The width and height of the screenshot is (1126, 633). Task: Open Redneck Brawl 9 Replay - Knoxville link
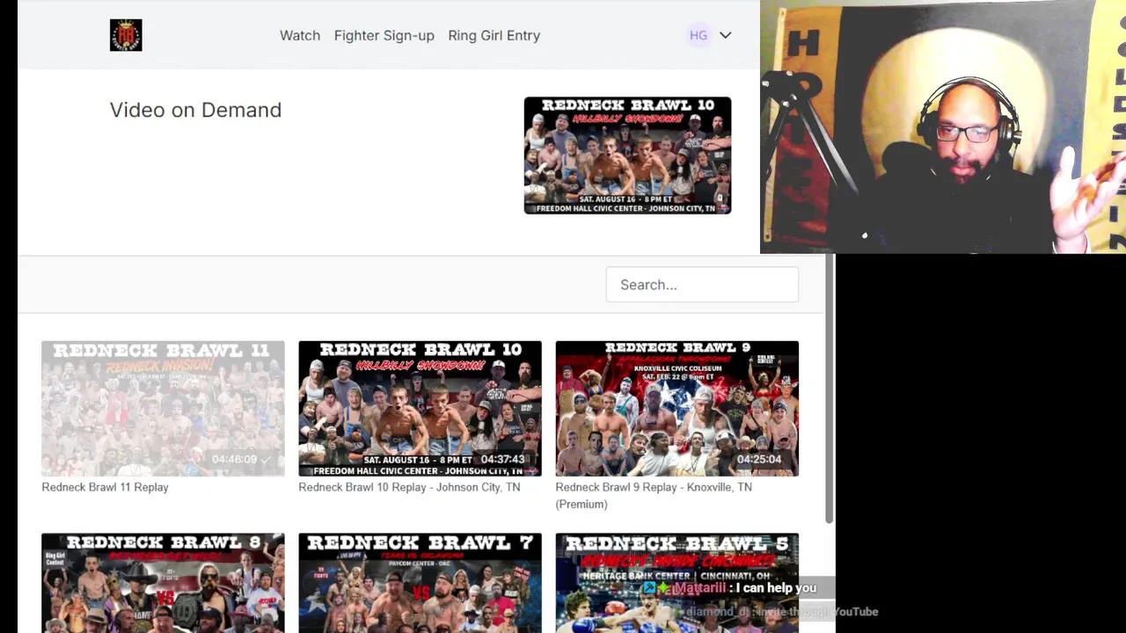(654, 495)
